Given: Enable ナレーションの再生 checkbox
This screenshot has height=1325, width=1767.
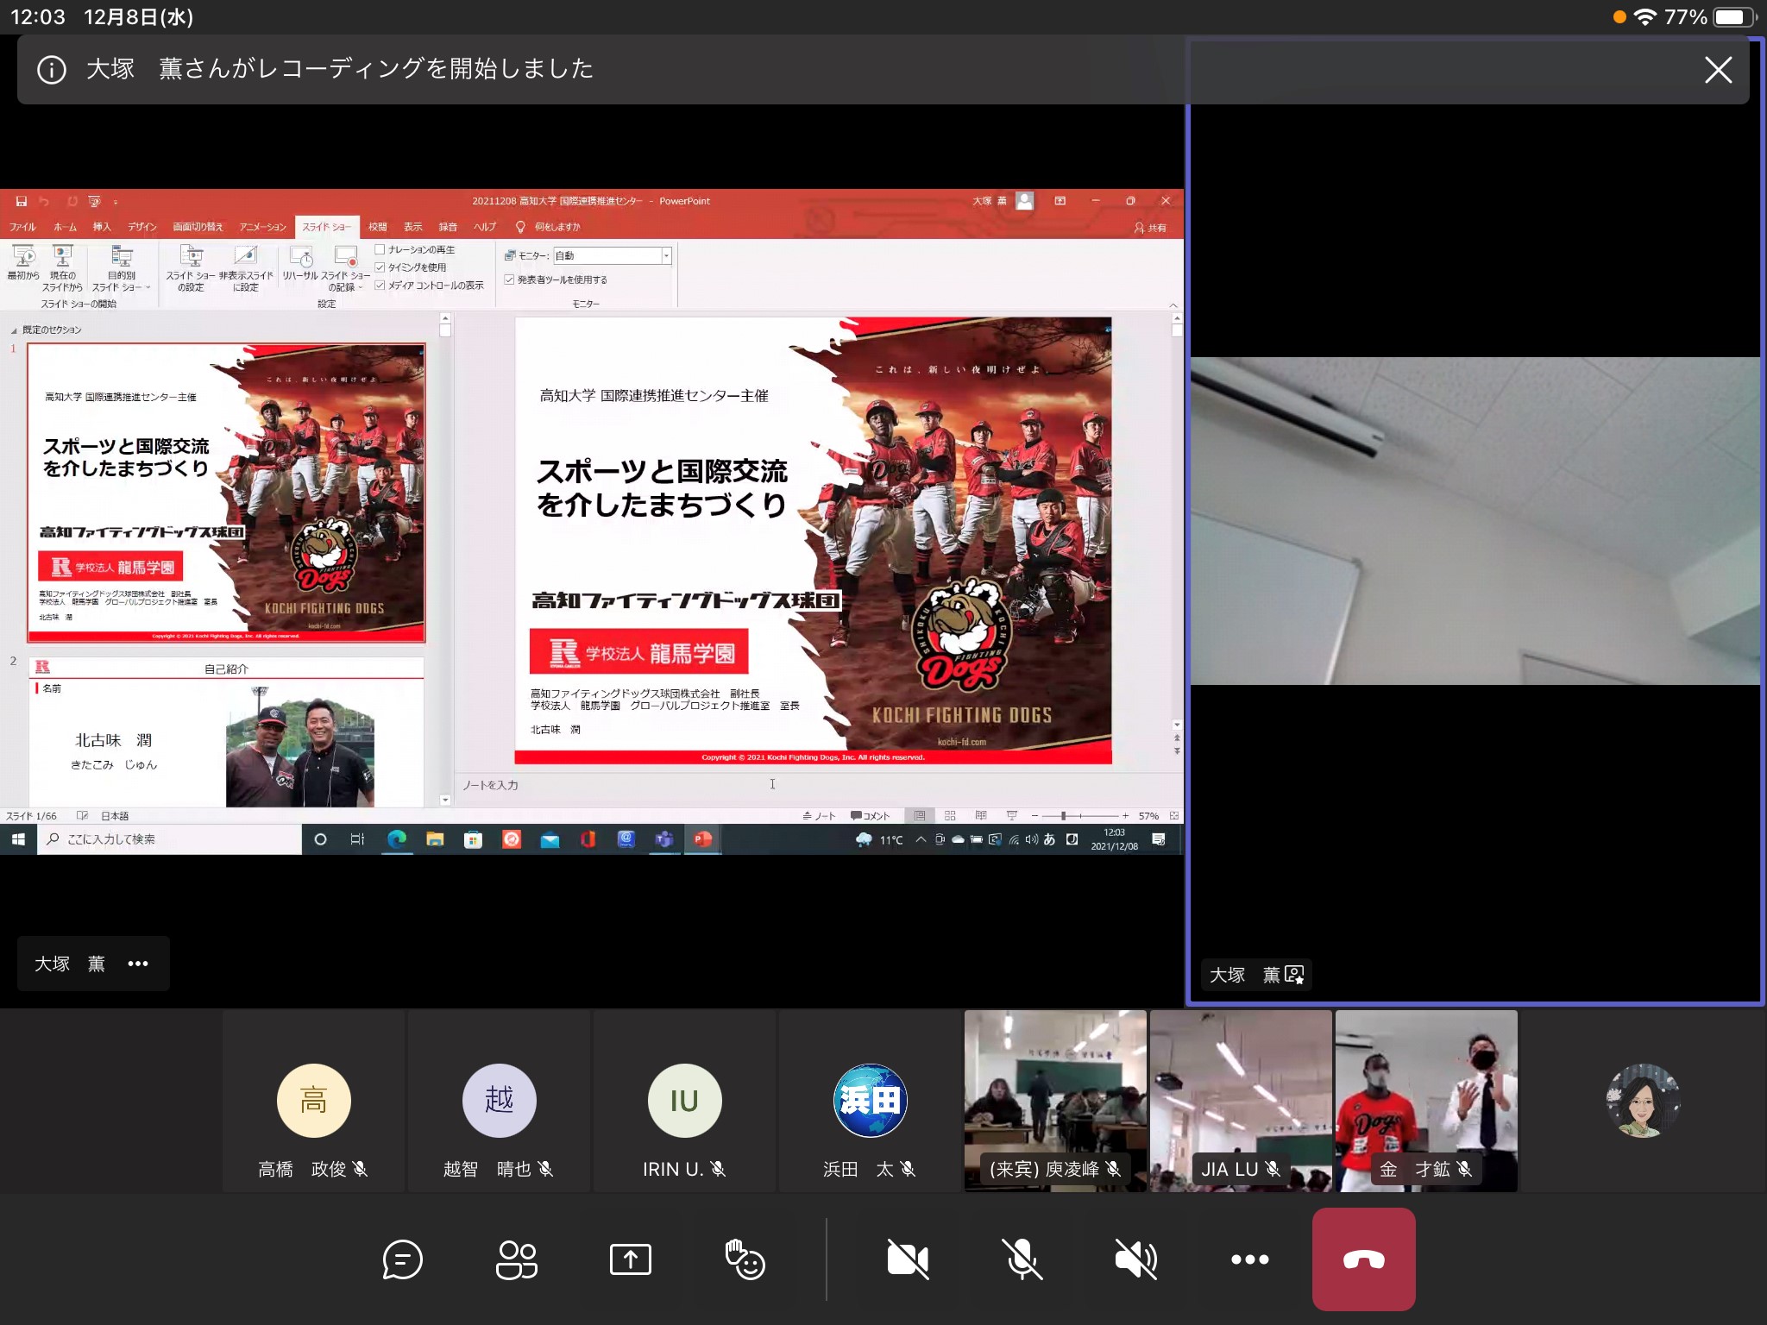Looking at the screenshot, I should [x=380, y=249].
